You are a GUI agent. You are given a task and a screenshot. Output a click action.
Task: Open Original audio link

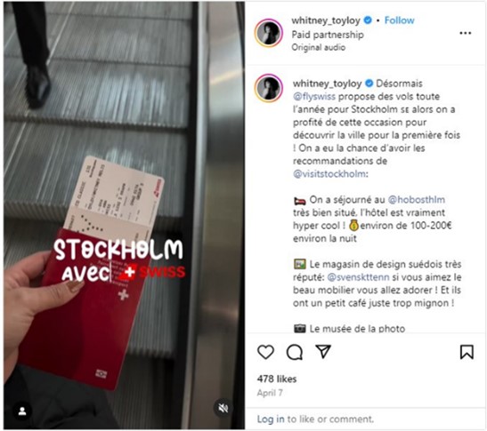319,47
